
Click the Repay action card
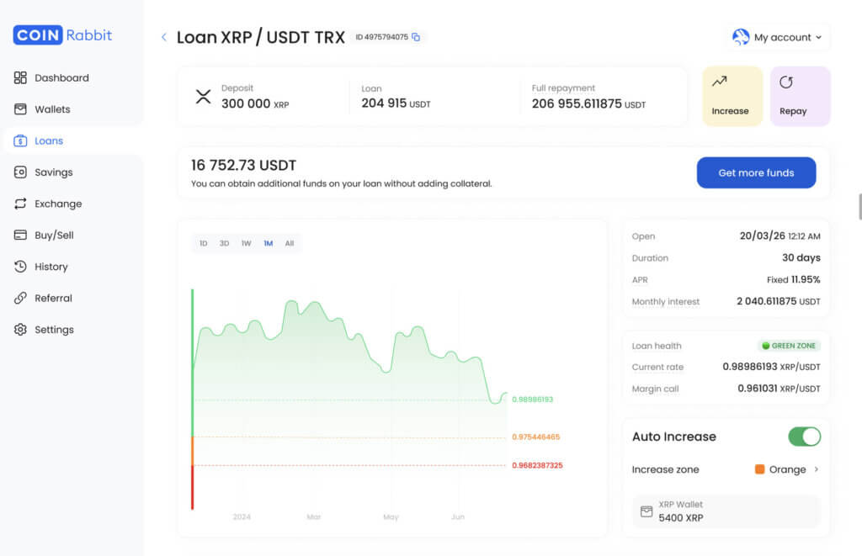click(799, 95)
